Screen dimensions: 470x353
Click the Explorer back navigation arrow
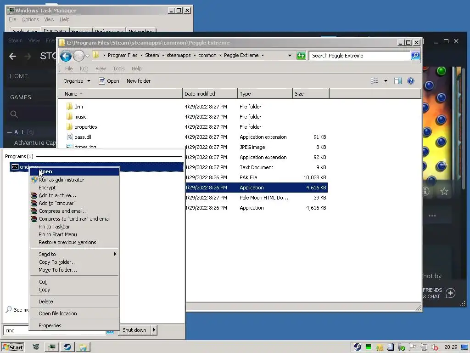(x=66, y=56)
